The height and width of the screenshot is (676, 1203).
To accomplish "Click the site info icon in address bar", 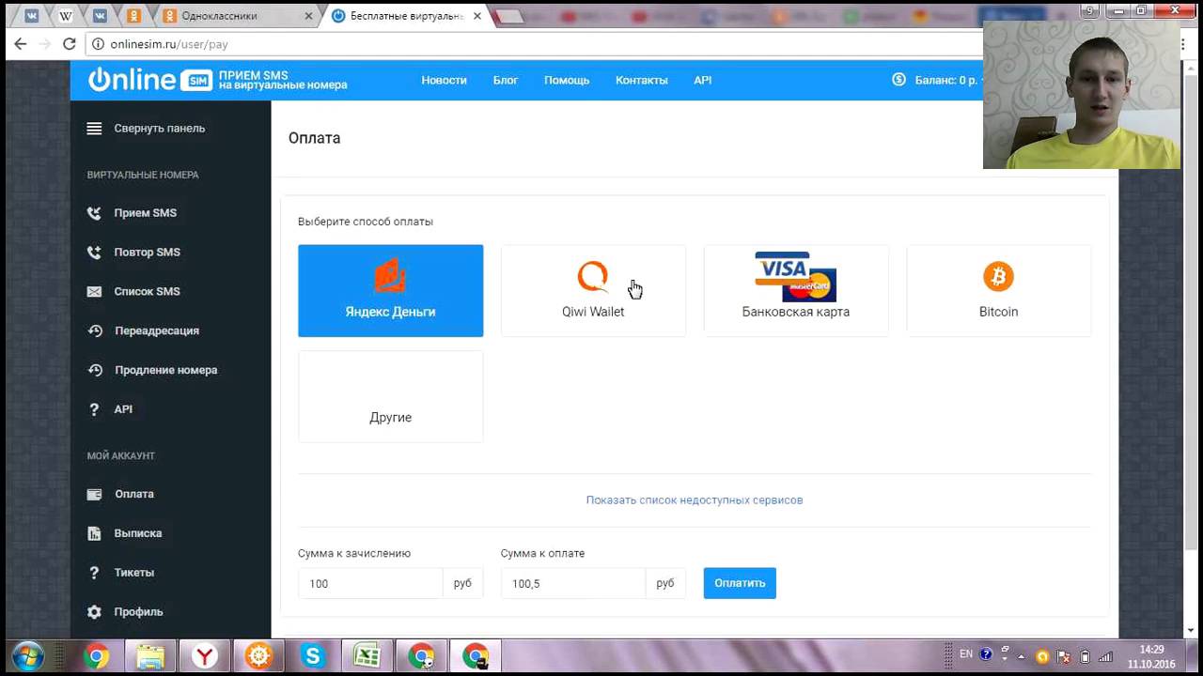I will coord(98,44).
